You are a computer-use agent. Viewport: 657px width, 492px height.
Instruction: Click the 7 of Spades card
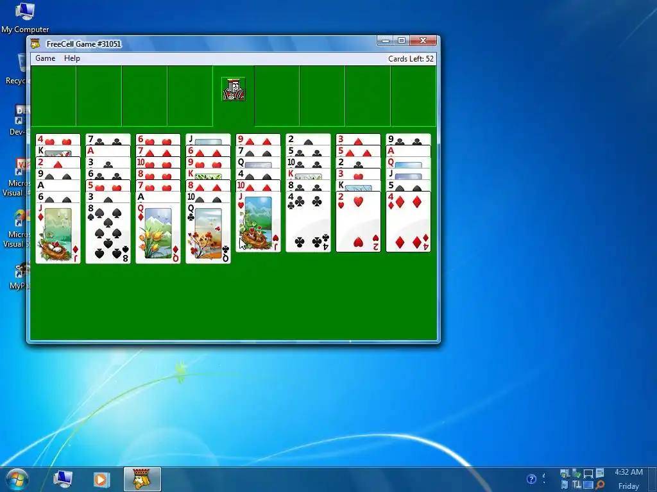point(258,151)
